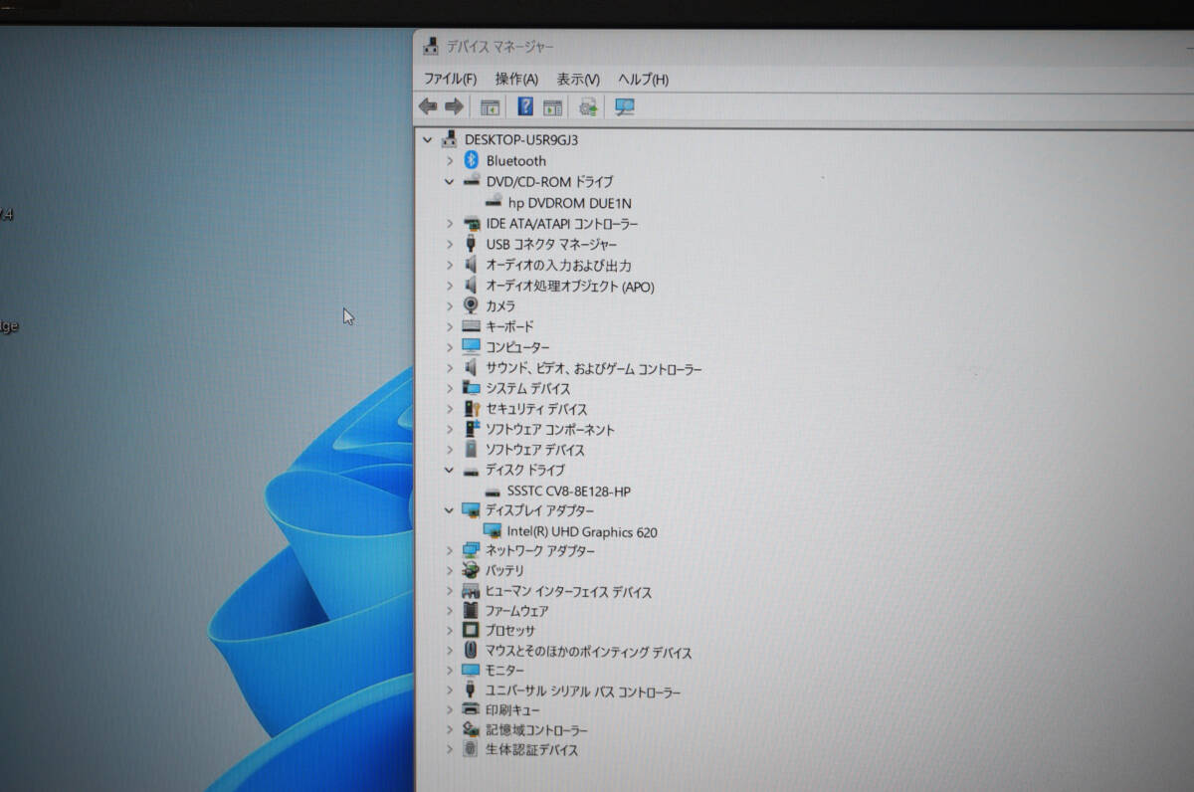Expand the Bluetooth category
The width and height of the screenshot is (1194, 792).
point(450,160)
